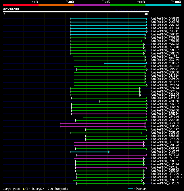Select the UniRef100_B6TIF7 label

tap(165, 82)
